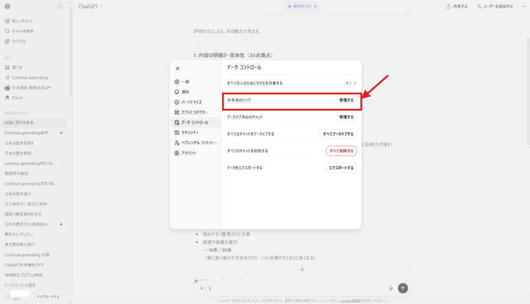
Task: Click the scroll-to-bottom down arrow
Action: point(302,269)
